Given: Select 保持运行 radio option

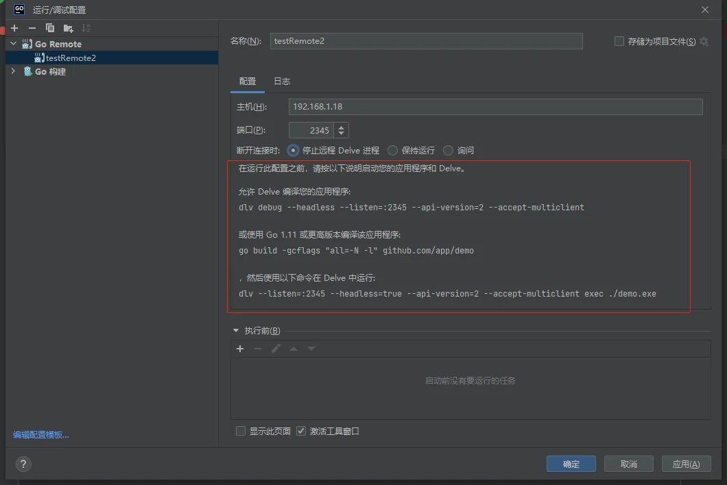Looking at the screenshot, I should pyautogui.click(x=393, y=150).
